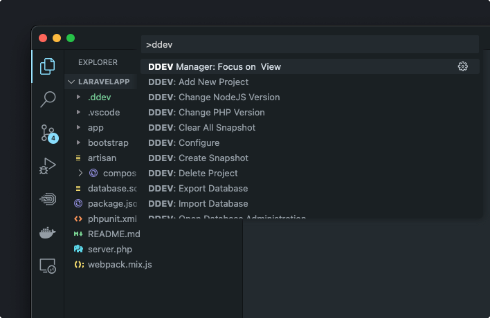This screenshot has height=318, width=490.
Task: Run DDEV: Add New Project command
Action: tap(309, 82)
